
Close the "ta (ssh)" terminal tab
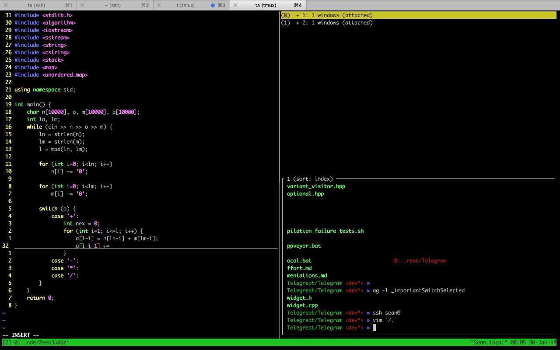6,5
